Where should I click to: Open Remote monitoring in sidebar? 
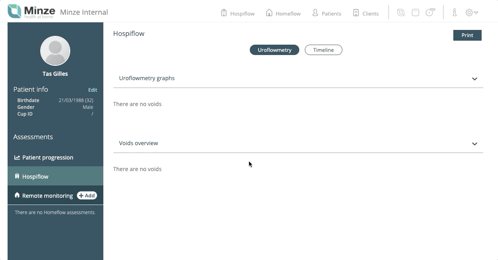[47, 196]
